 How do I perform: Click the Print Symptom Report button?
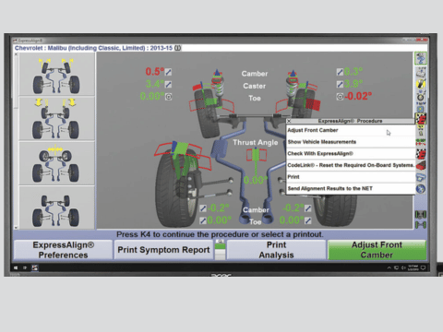[x=163, y=250]
